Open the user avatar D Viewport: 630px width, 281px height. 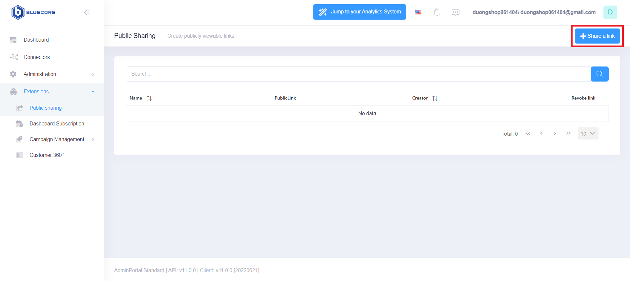pos(610,12)
